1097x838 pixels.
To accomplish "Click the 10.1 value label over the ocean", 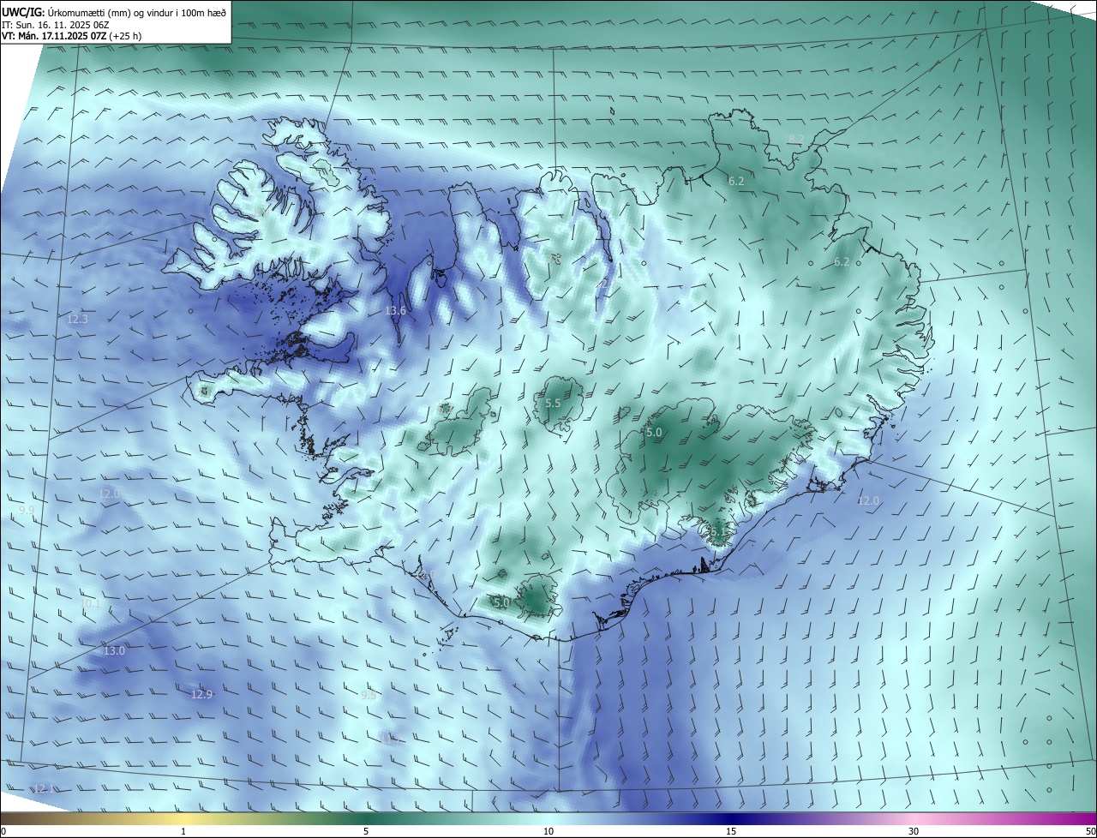I will pos(90,603).
